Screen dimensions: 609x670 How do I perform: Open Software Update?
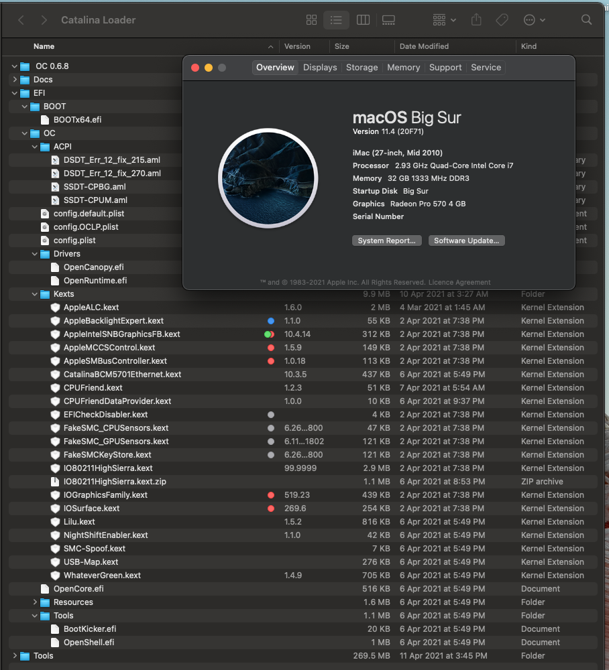click(467, 241)
